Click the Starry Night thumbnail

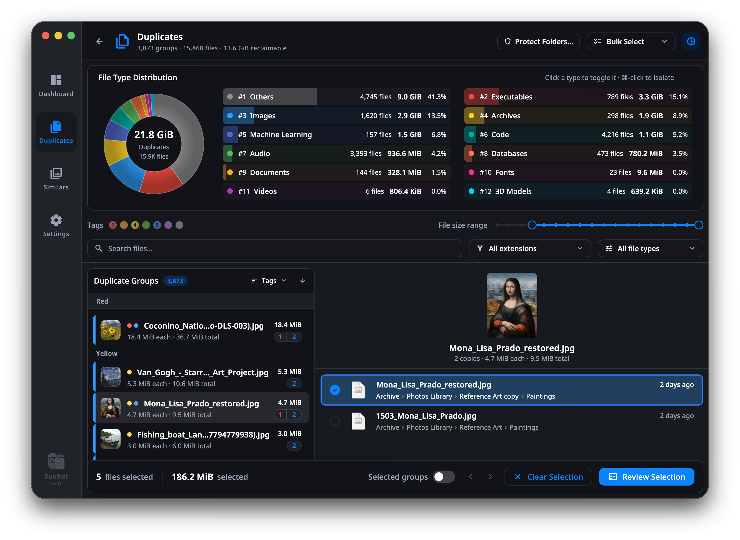pyautogui.click(x=111, y=377)
